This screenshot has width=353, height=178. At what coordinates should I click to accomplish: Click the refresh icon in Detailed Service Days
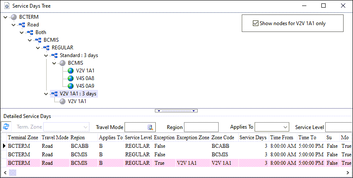click(6, 127)
